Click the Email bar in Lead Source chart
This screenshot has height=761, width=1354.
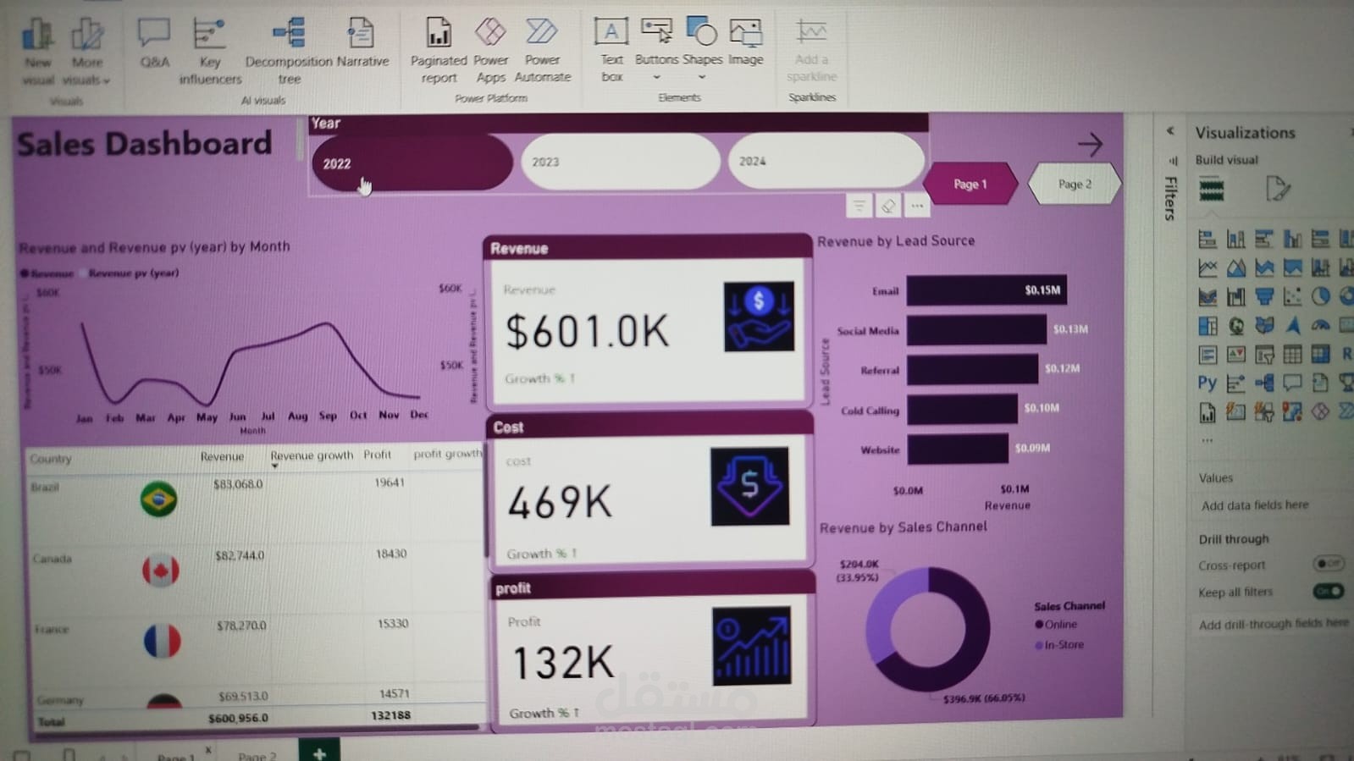(x=986, y=290)
